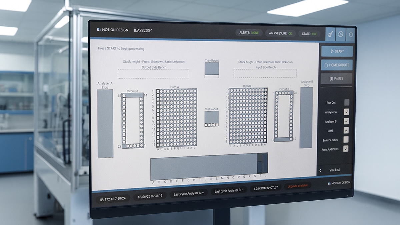Click the Bath A vial grid
The width and height of the screenshot is (400, 225).
point(176,118)
